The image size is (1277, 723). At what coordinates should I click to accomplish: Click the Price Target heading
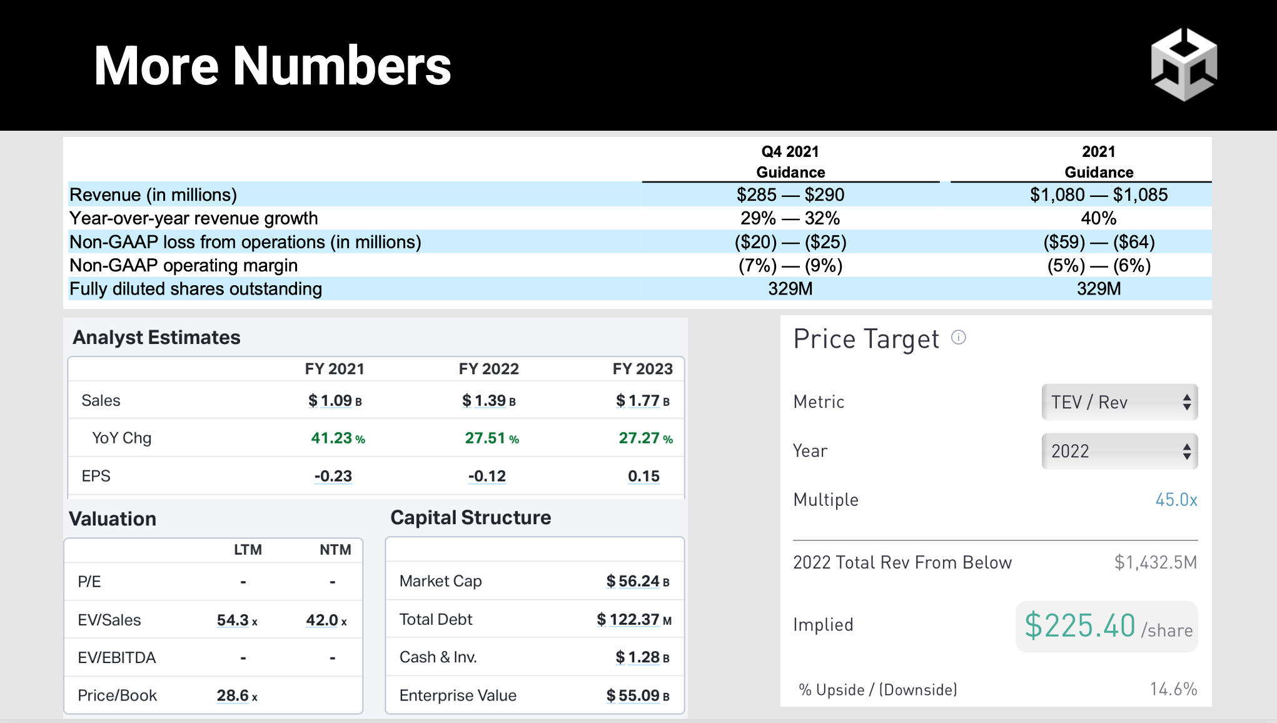866,340
